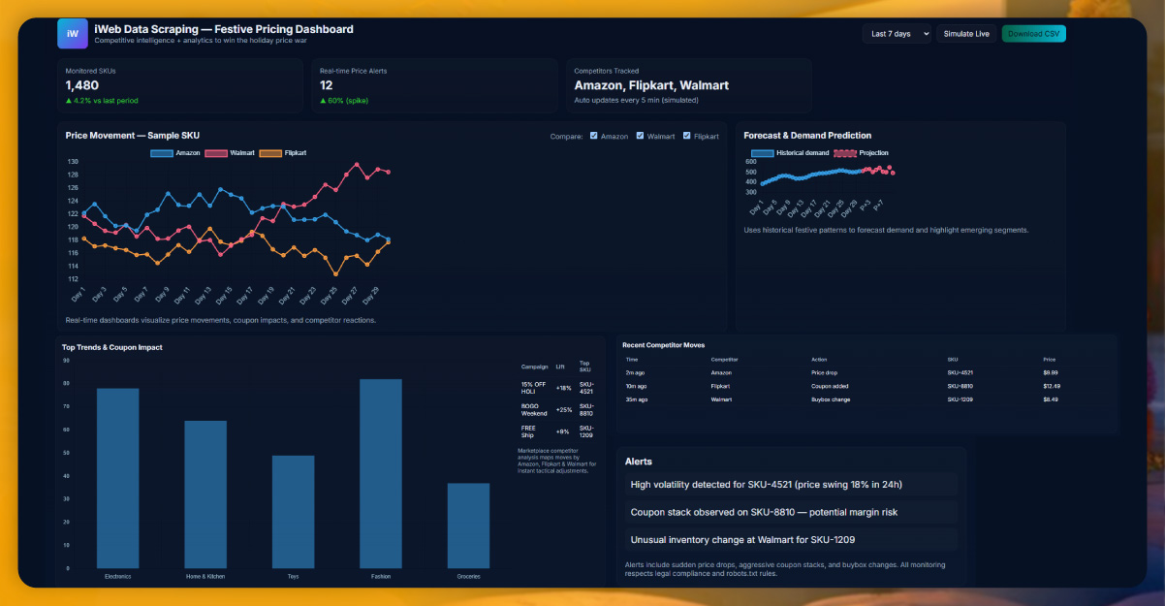Open the coupon stack SKU-8810 alert

791,512
